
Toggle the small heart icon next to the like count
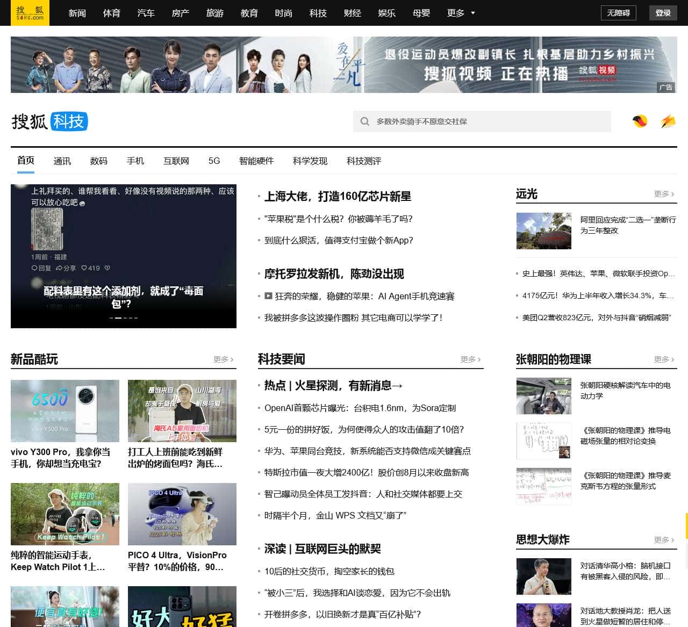point(107,268)
